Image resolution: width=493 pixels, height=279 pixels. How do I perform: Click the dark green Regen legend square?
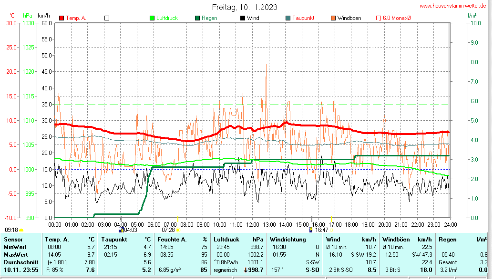pyautogui.click(x=197, y=18)
